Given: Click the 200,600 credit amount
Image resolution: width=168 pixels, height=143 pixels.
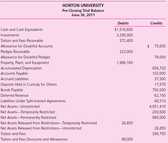Looking at the screenshot, I should tap(159, 112).
